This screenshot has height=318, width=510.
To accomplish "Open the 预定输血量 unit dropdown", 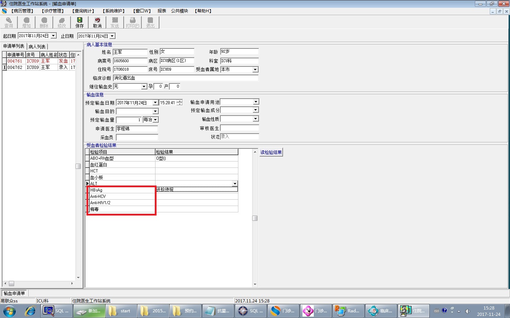I will click(x=155, y=120).
